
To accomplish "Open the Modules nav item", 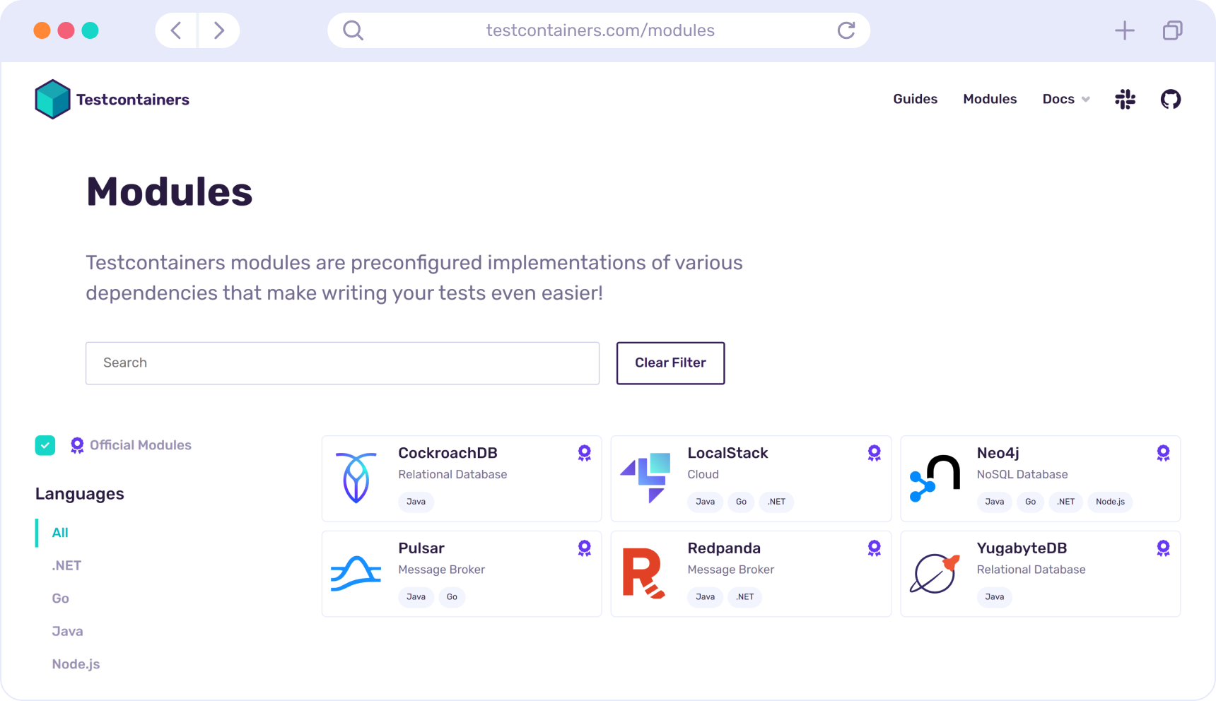I will click(990, 99).
